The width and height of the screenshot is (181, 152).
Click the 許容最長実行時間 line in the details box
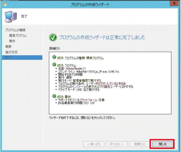coord(76,103)
